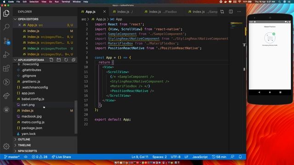Go to line via Ln 9, Col 11
The width and height of the screenshot is (294, 165).
click(x=140, y=157)
